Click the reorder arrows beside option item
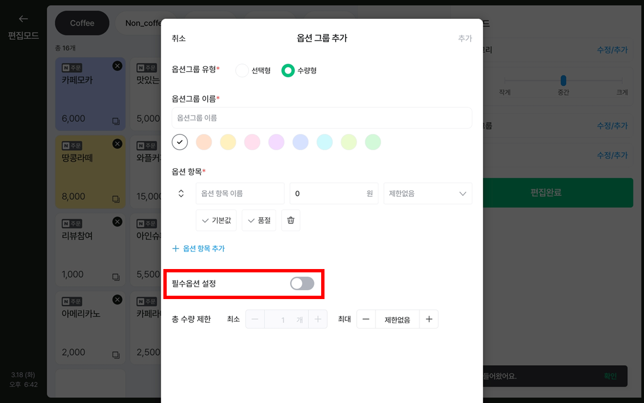Viewport: 644px width, 403px height. pos(181,193)
